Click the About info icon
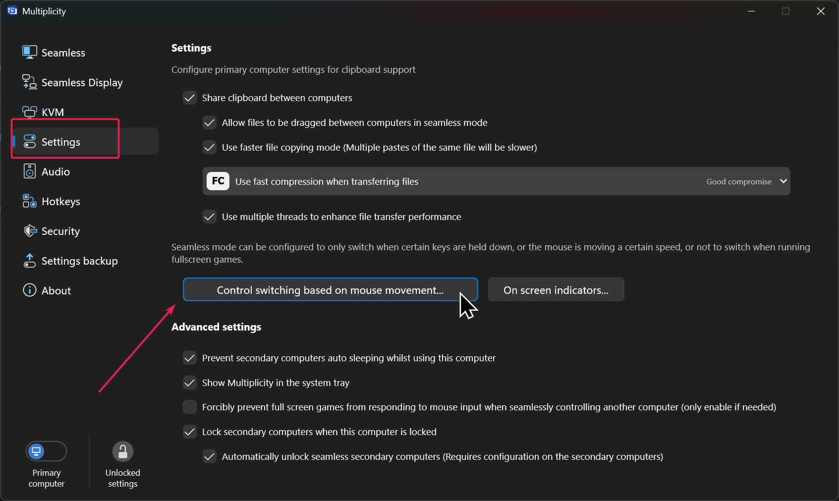 pyautogui.click(x=30, y=290)
